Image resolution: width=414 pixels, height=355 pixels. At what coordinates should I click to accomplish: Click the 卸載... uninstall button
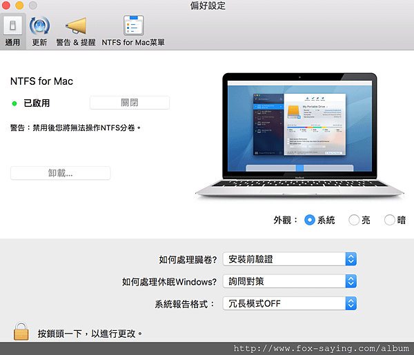(x=61, y=173)
